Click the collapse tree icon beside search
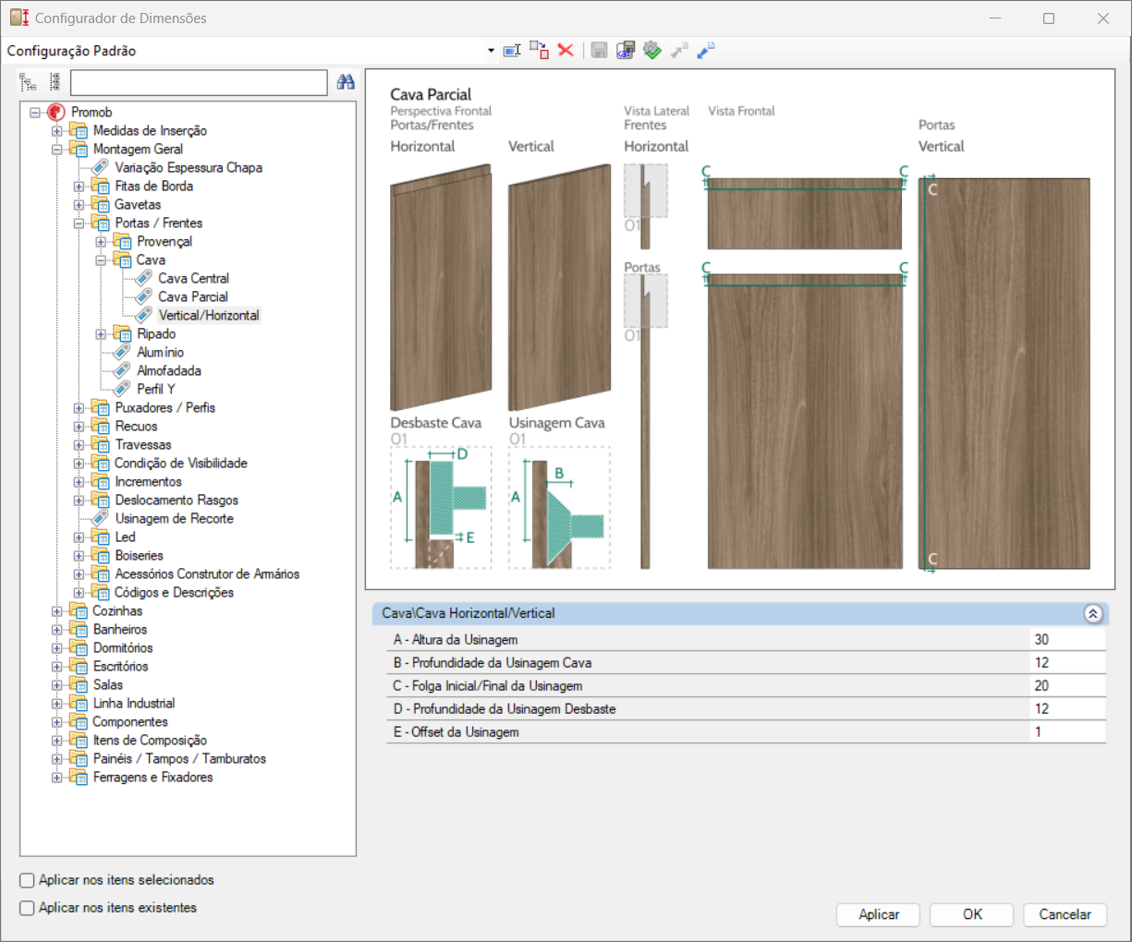Image resolution: width=1132 pixels, height=942 pixels. click(x=55, y=82)
